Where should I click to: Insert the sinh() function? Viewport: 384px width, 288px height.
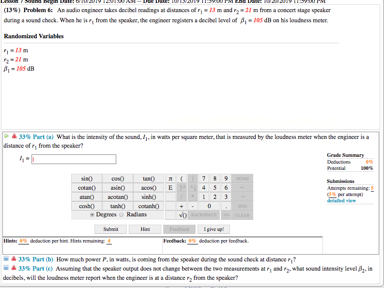coord(149,197)
